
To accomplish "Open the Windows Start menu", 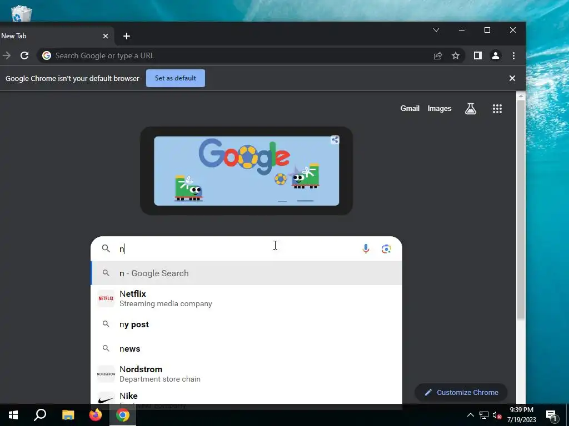I will [x=13, y=415].
